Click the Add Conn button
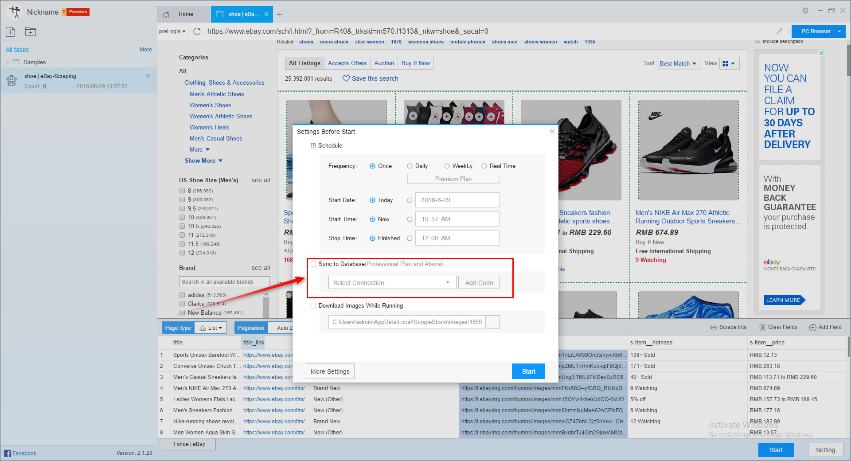 (479, 282)
